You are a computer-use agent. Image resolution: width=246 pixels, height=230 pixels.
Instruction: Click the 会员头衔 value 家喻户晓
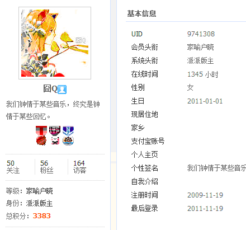[200, 47]
